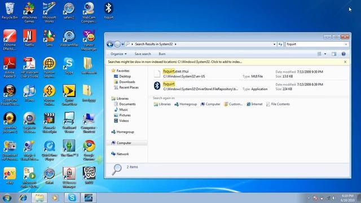
Task: Open Recent Places in the navigation pane
Action: (126, 87)
